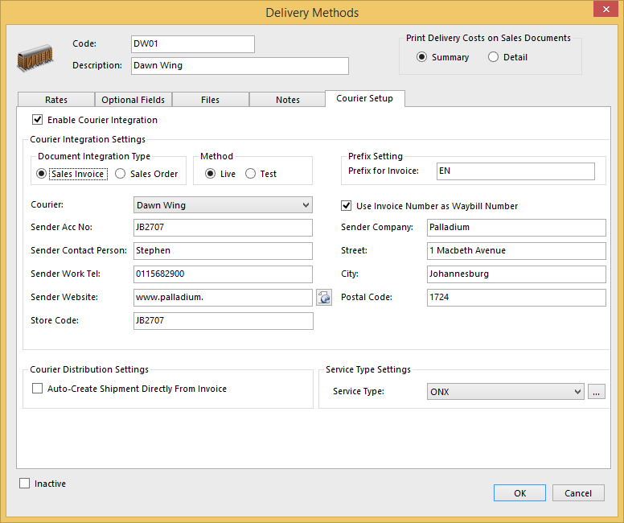Click the Sender Company field with Palladium
The width and height of the screenshot is (624, 523).
tap(516, 228)
